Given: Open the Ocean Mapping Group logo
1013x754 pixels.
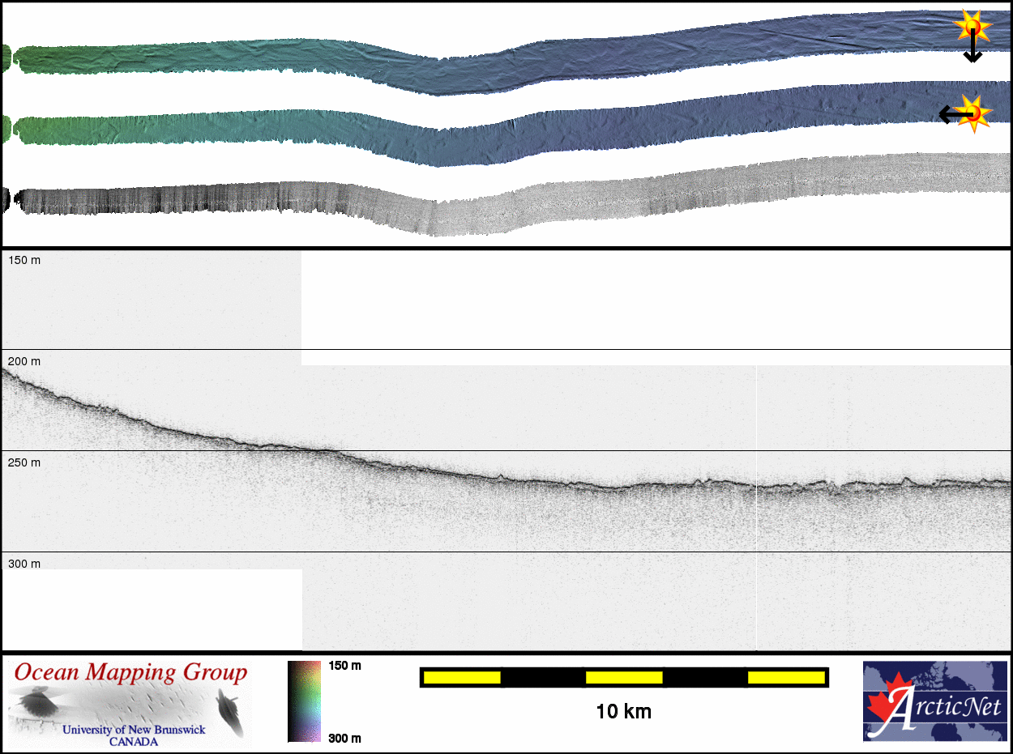Looking at the screenshot, I should 130,703.
